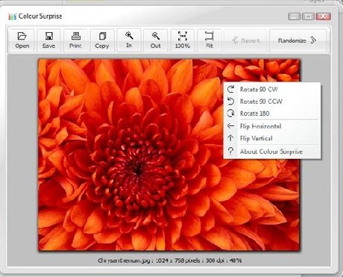The height and width of the screenshot is (277, 343).
Task: Zoom out using the Out magnifier
Action: (156, 40)
